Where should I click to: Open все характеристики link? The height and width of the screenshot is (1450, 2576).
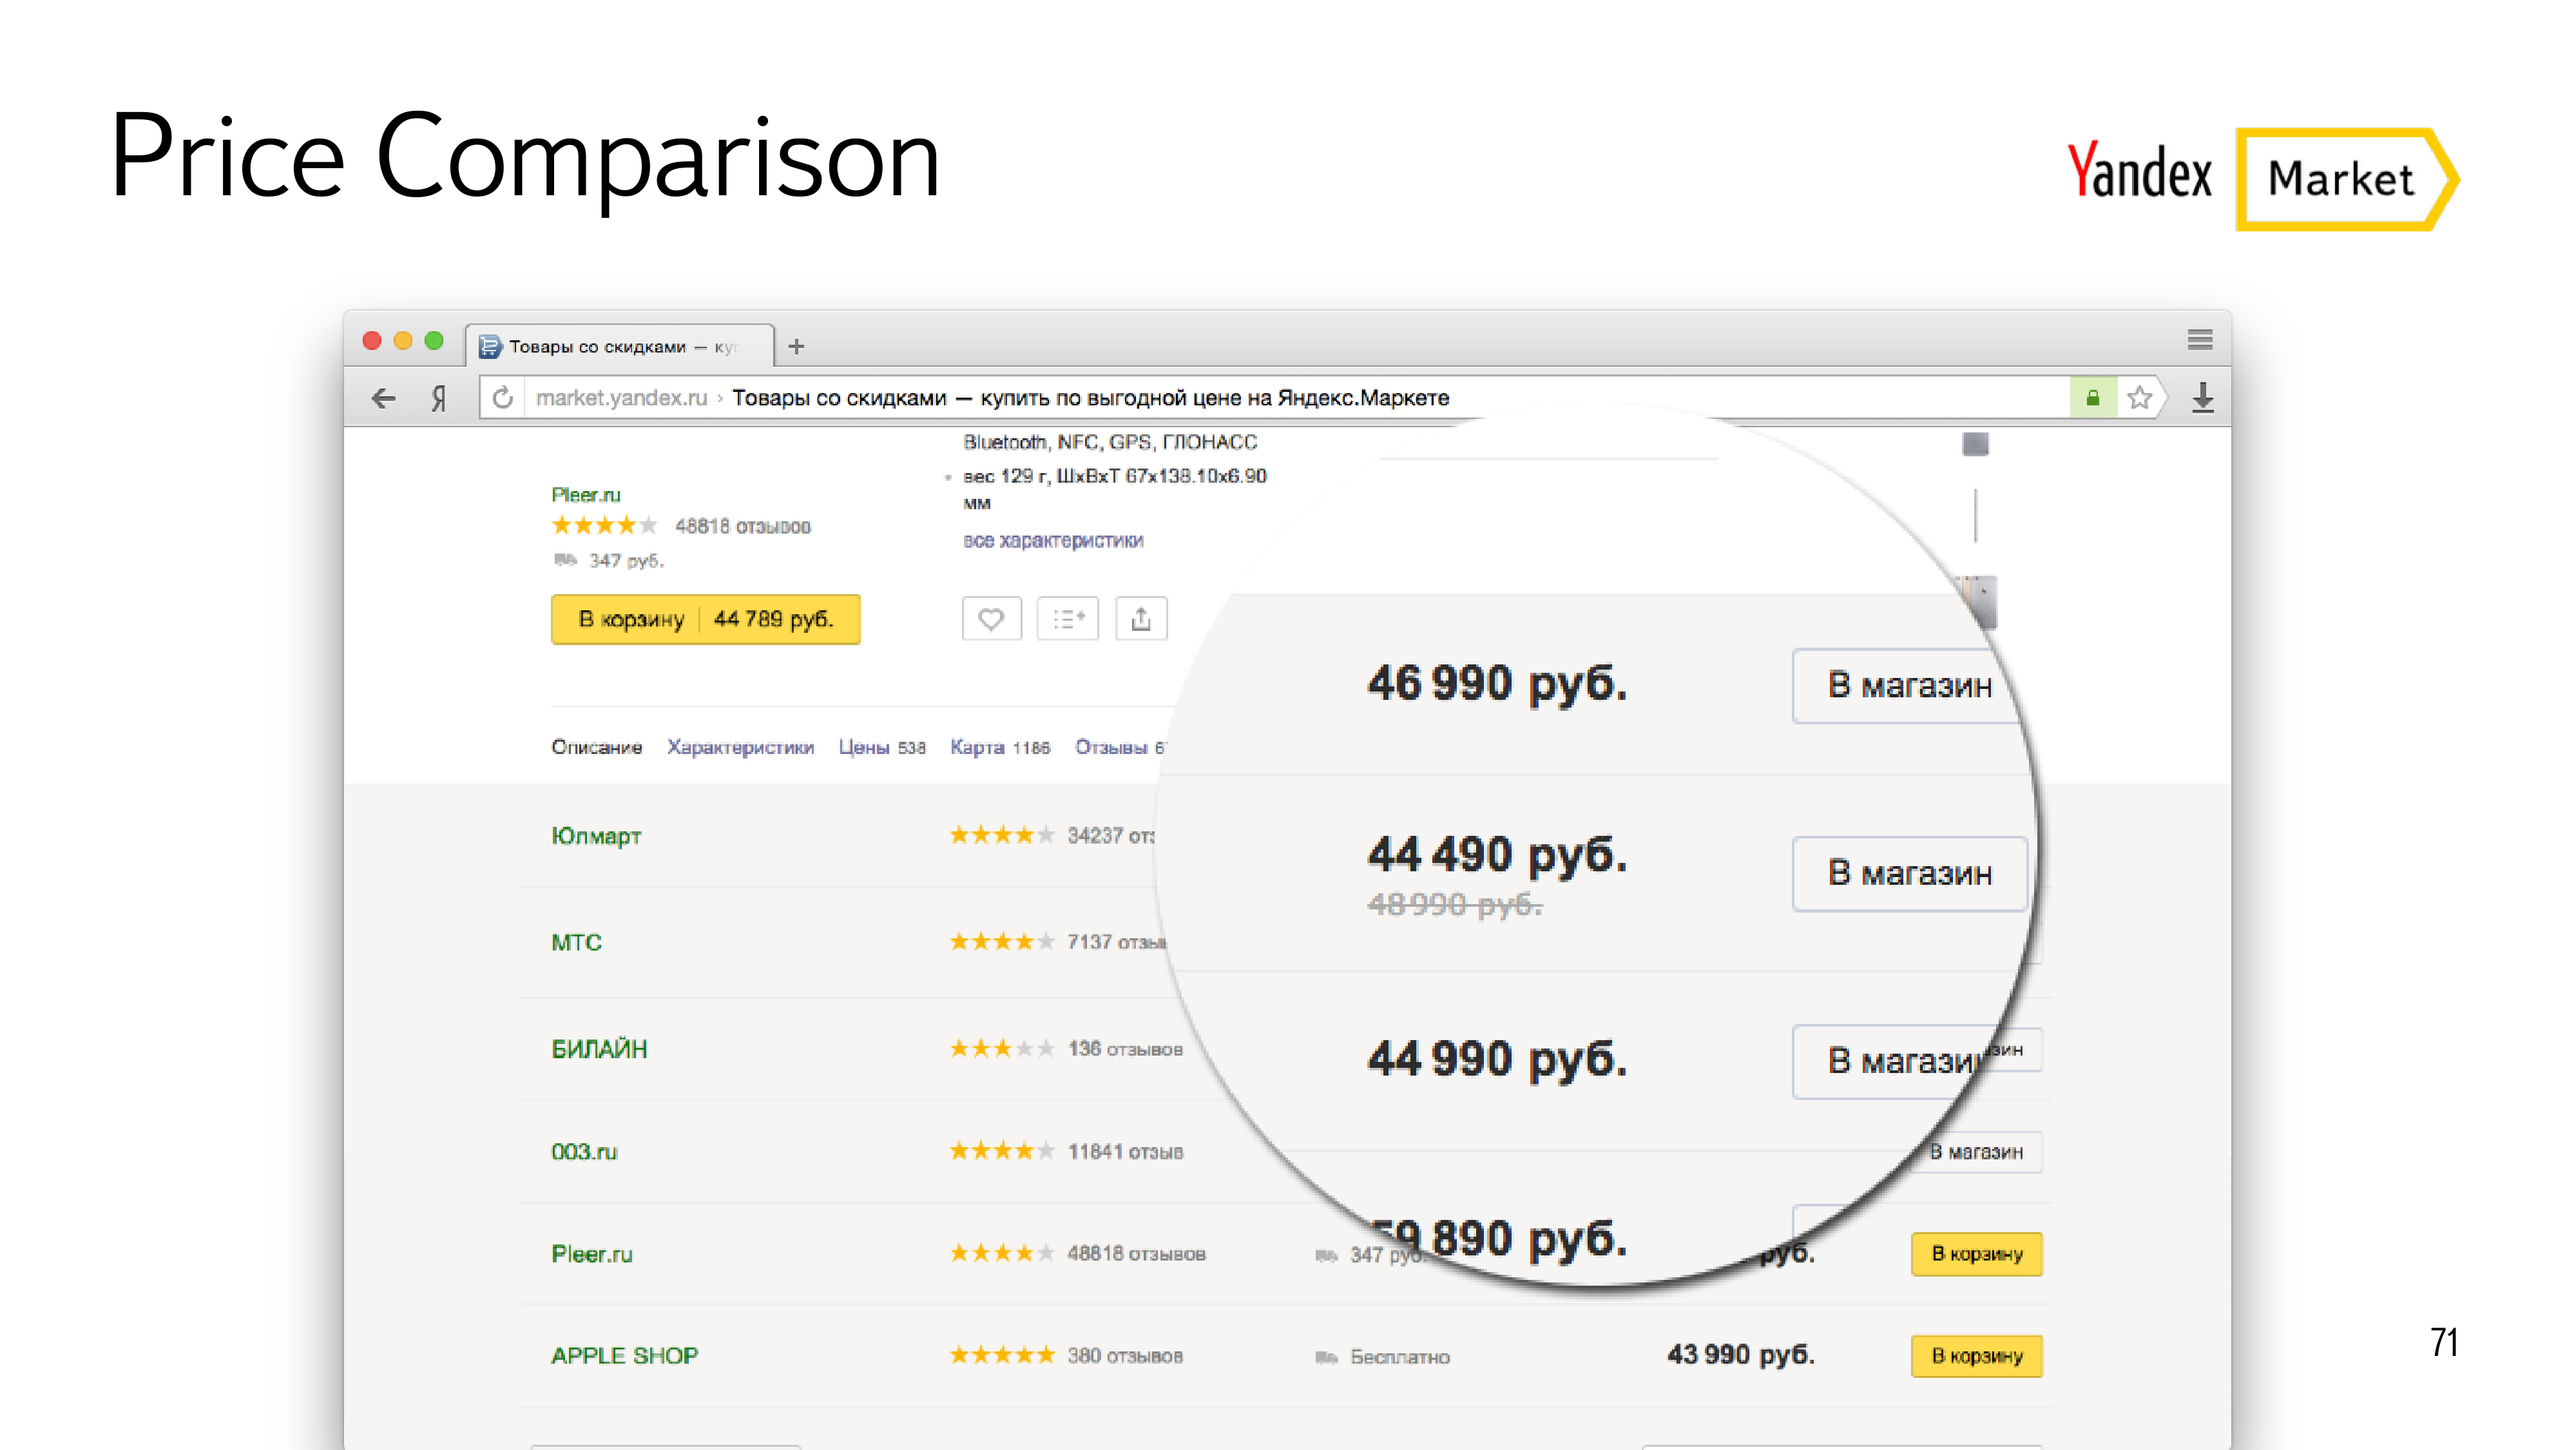(1053, 540)
